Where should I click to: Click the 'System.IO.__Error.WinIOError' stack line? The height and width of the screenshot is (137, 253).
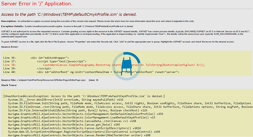coord(66,100)
